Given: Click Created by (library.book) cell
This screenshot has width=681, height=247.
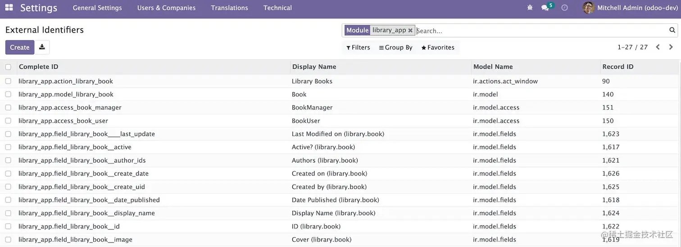Looking at the screenshot, I should [x=329, y=187].
